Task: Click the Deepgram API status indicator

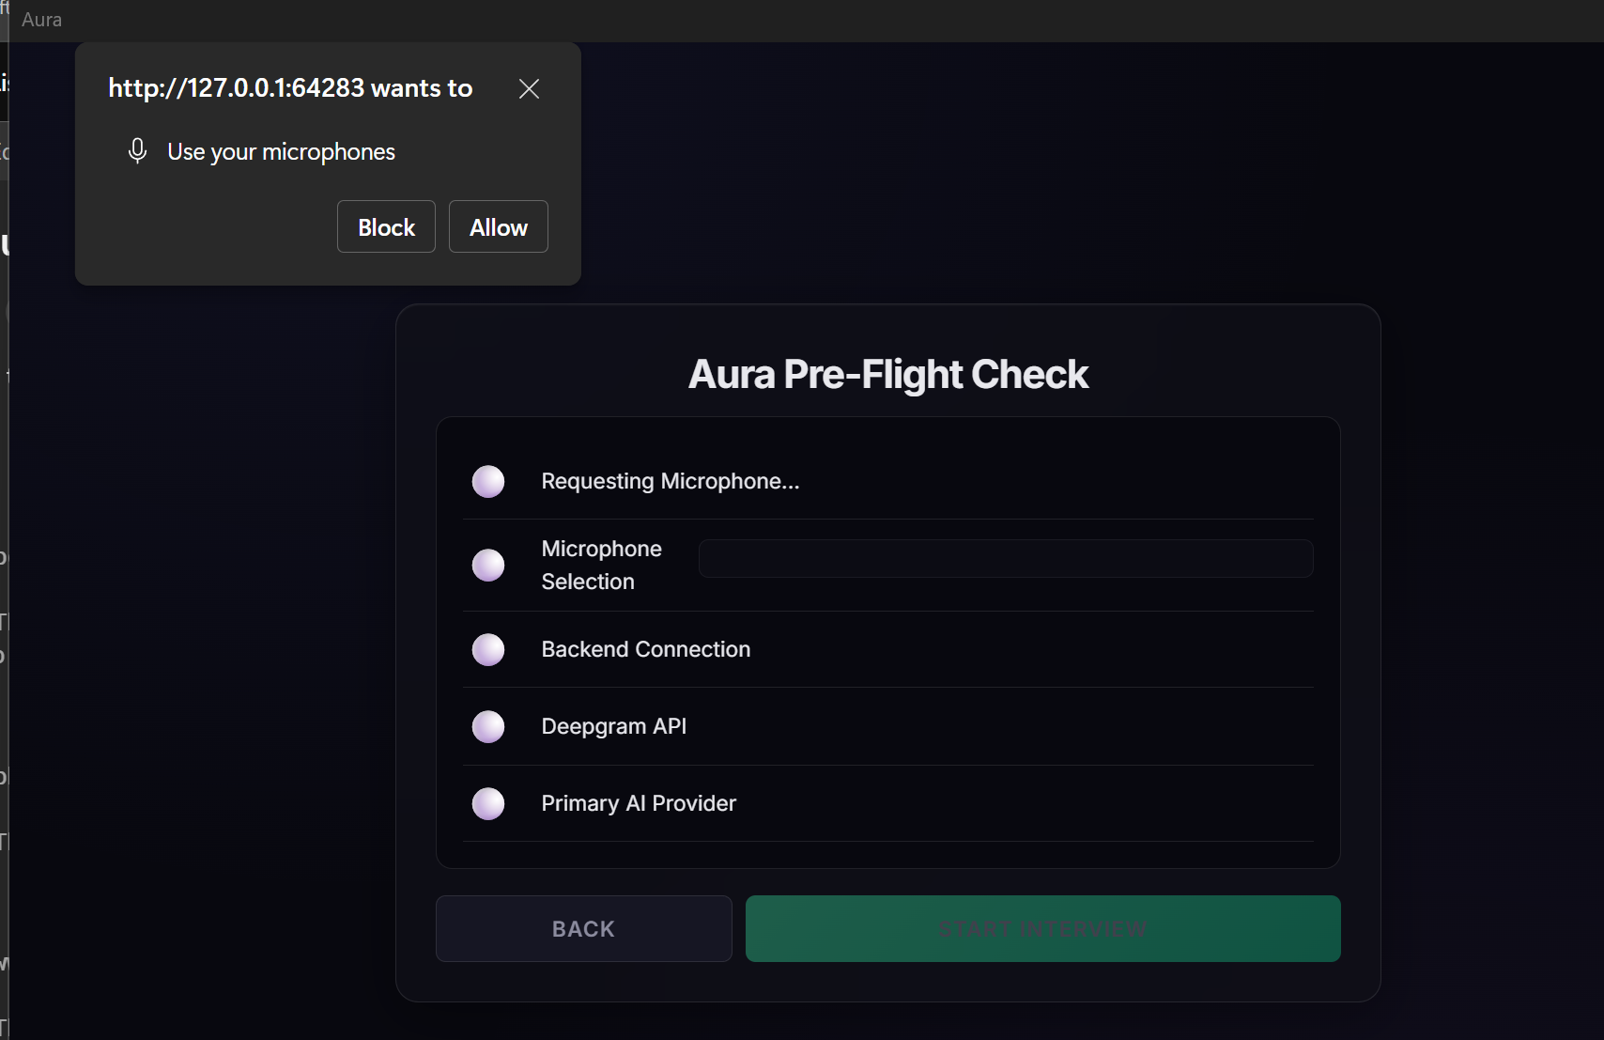Action: 488,727
